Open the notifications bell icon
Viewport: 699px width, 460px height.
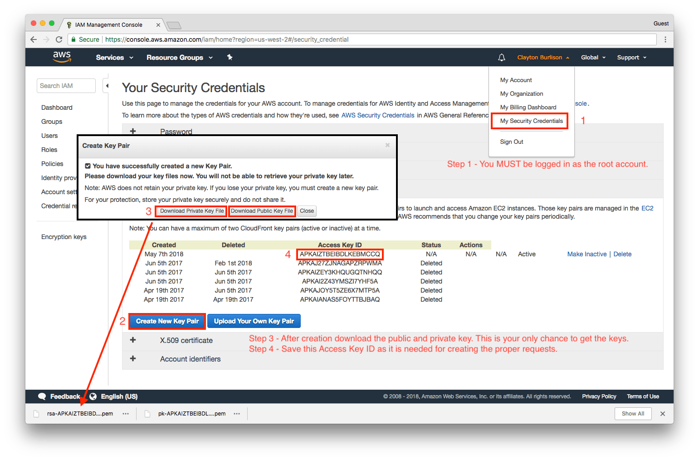pos(501,58)
